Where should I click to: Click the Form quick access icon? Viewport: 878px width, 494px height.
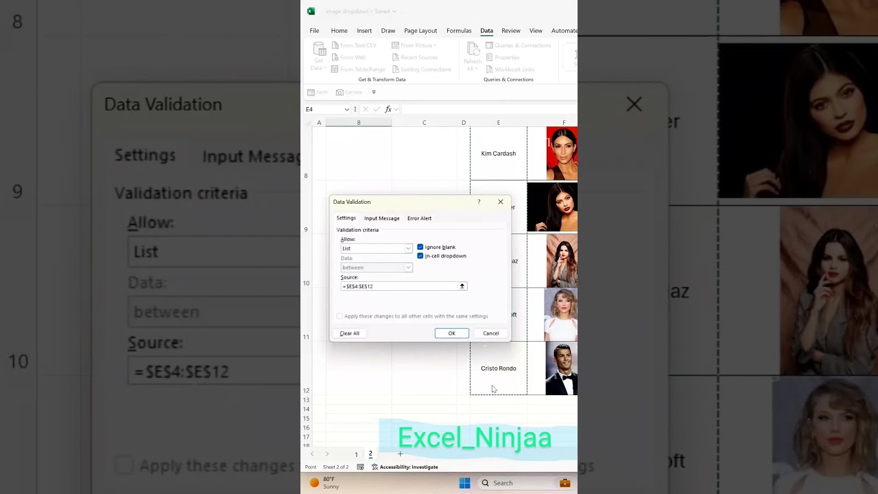coord(311,92)
